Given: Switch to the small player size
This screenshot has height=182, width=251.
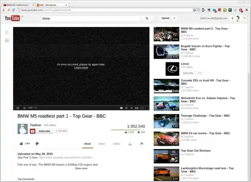Looking at the screenshot, I should [137, 108].
